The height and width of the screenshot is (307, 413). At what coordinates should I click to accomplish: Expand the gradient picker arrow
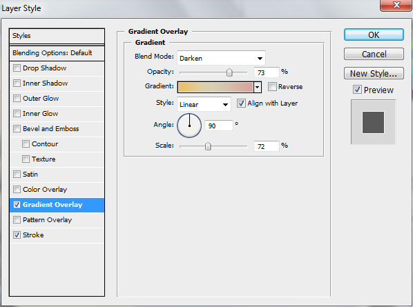click(x=258, y=87)
